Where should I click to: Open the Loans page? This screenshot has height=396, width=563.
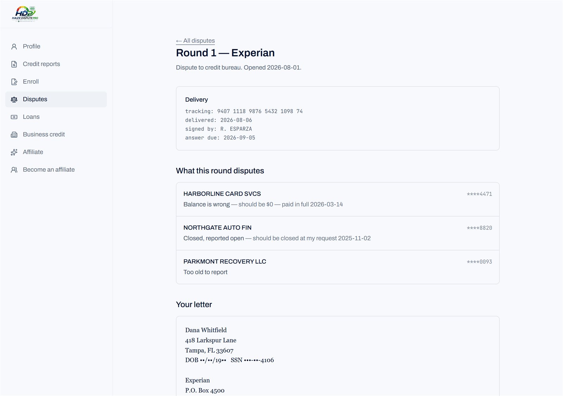tap(56, 117)
